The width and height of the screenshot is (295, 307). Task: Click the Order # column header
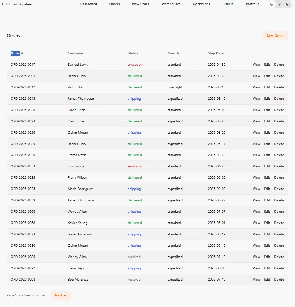[17, 53]
